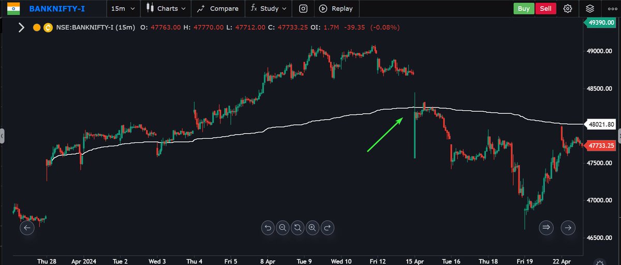Screen dimensions: 621x265
Task: Open chart settings gear
Action: coord(568,8)
